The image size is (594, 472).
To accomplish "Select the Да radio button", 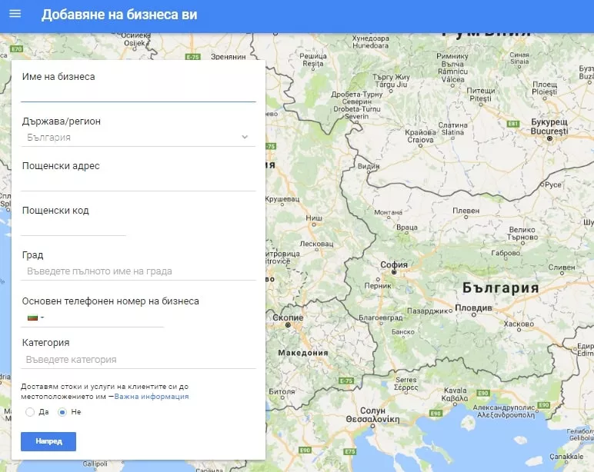I will pos(30,412).
